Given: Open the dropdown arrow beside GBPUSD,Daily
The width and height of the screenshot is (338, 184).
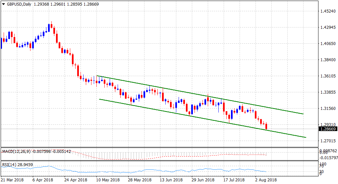Looking at the screenshot, I should point(4,3).
